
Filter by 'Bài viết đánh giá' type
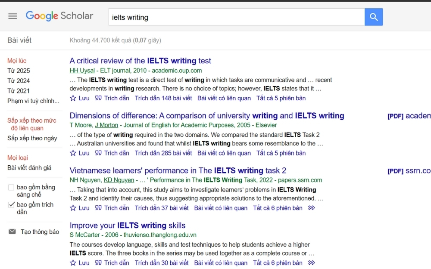click(x=29, y=168)
